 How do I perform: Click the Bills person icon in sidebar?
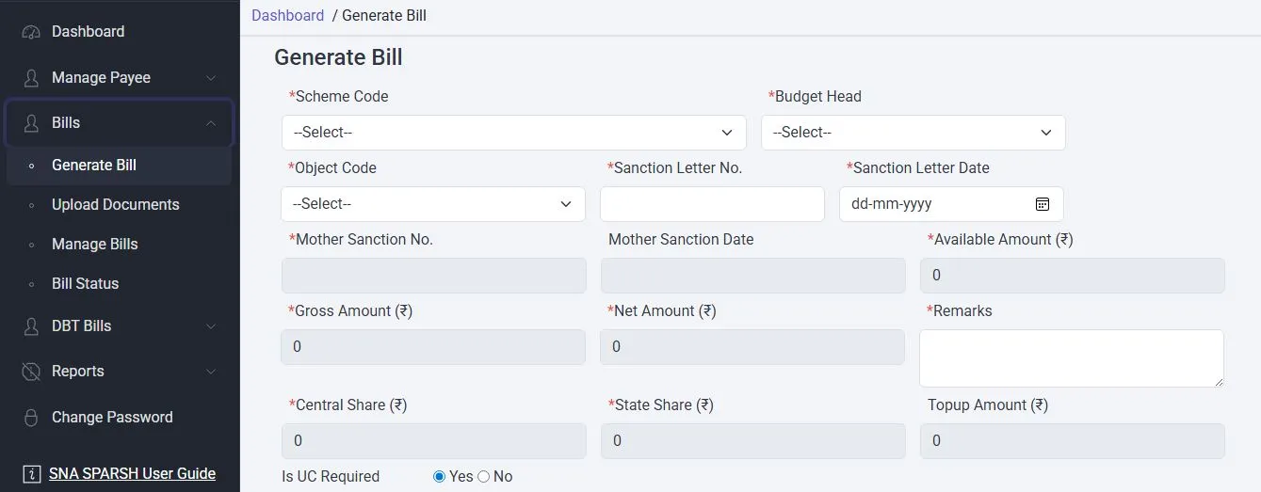point(32,123)
